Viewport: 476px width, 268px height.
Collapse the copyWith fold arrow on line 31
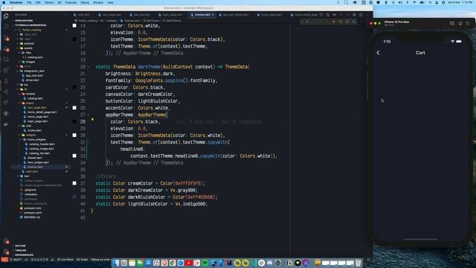(89, 142)
